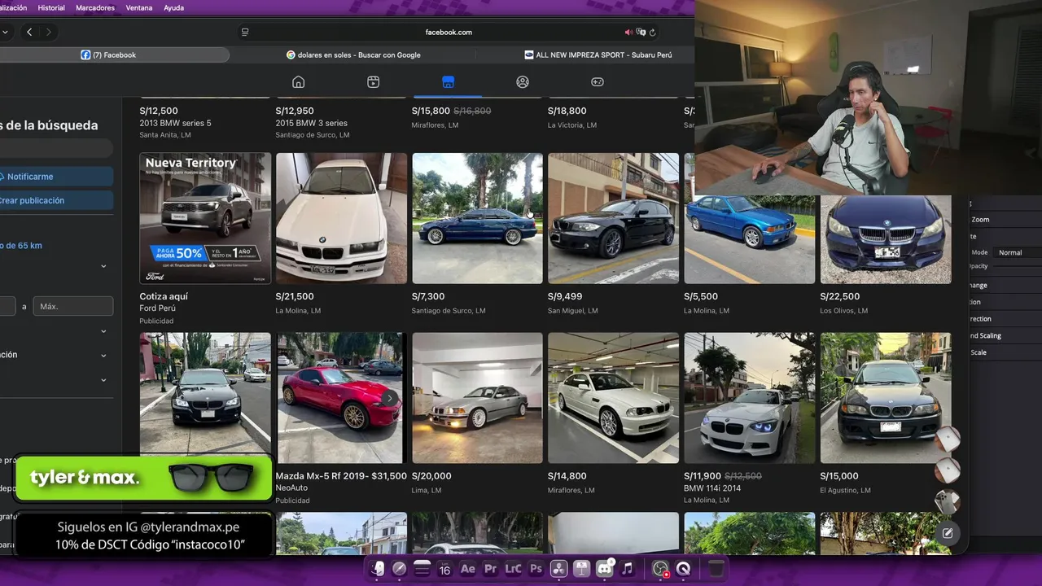Open the Trash in the Dock

(716, 569)
